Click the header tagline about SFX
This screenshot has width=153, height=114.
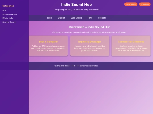(76, 10)
